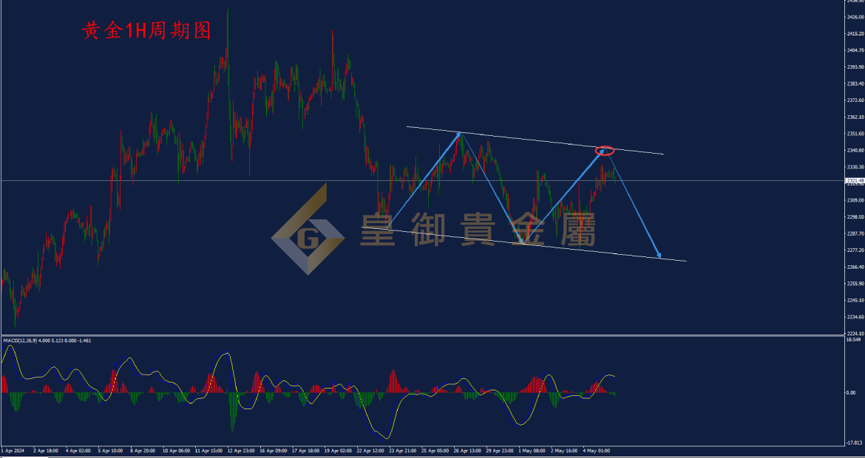
Task: Click the 11 Apr 15:00 time label
Action: click(208, 451)
